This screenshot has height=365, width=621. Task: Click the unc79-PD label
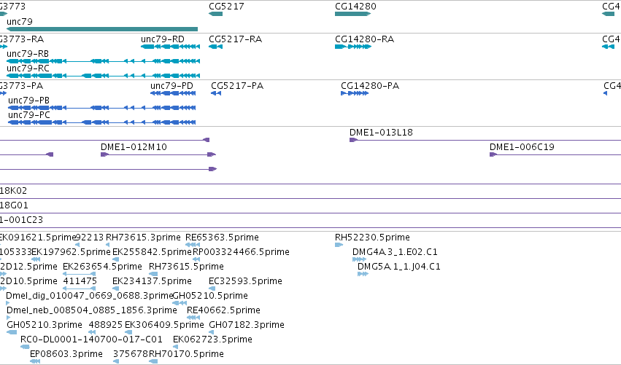click(172, 86)
